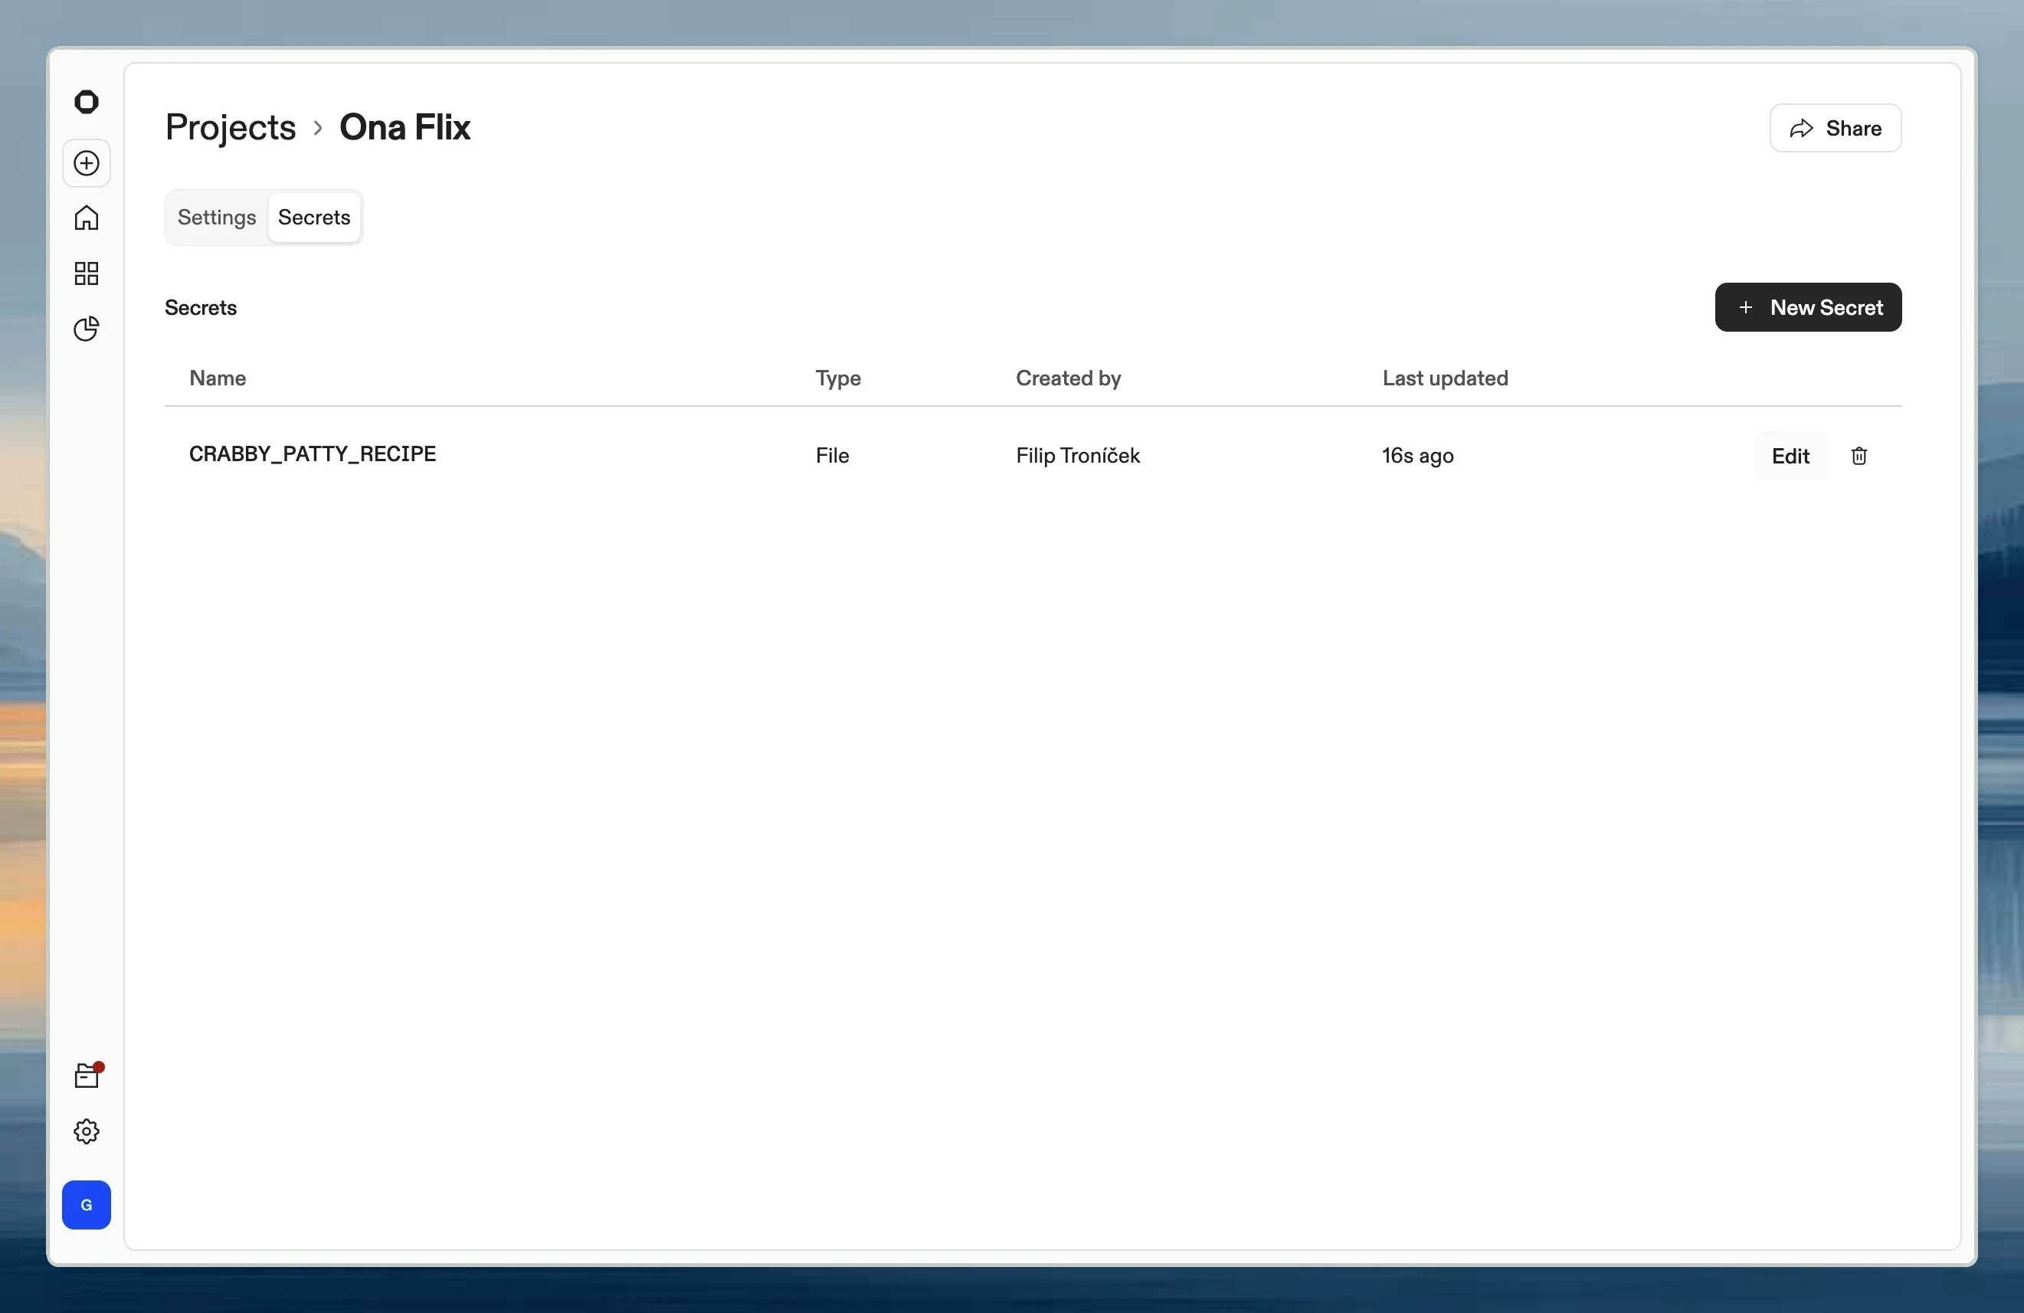Image resolution: width=2024 pixels, height=1313 pixels.
Task: Open the G user avatar menu
Action: point(86,1205)
